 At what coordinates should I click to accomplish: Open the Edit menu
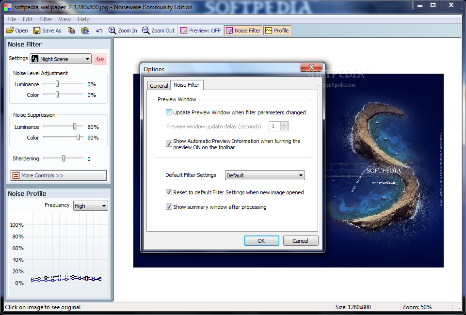pos(28,19)
